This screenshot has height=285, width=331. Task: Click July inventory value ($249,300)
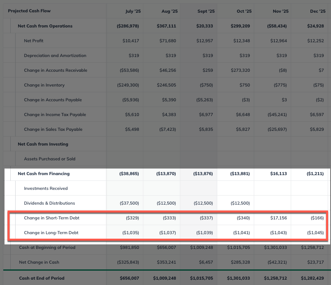coord(128,85)
